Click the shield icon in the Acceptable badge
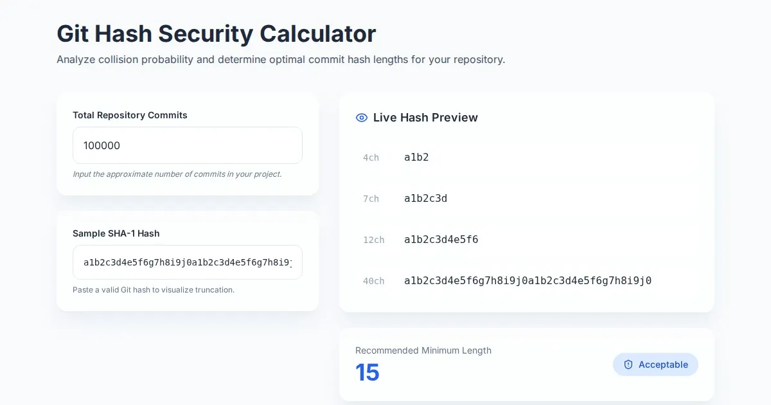Image resolution: width=771 pixels, height=405 pixels. [628, 364]
